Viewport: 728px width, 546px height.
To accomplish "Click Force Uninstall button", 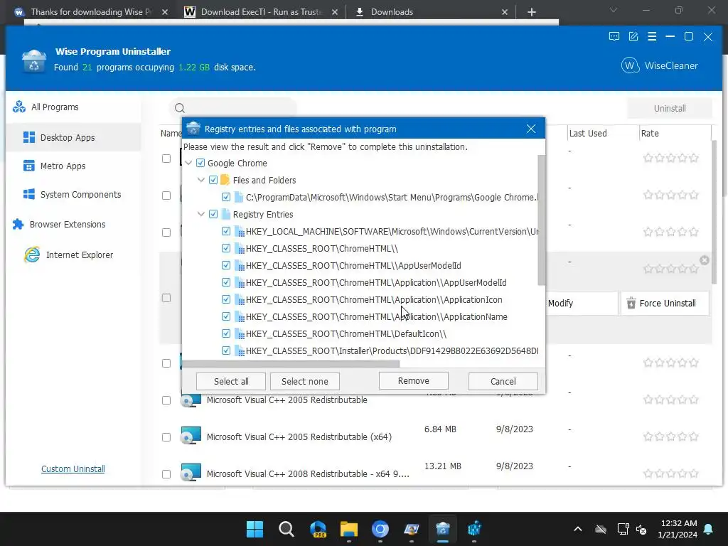I will click(665, 303).
